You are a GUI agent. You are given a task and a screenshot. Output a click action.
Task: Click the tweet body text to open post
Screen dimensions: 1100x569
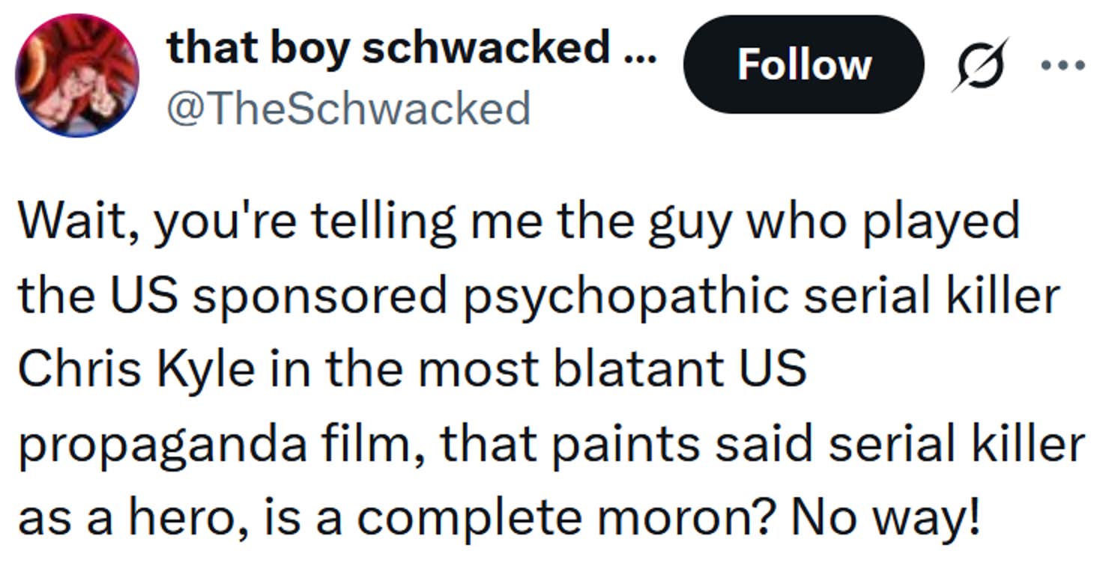(525, 367)
